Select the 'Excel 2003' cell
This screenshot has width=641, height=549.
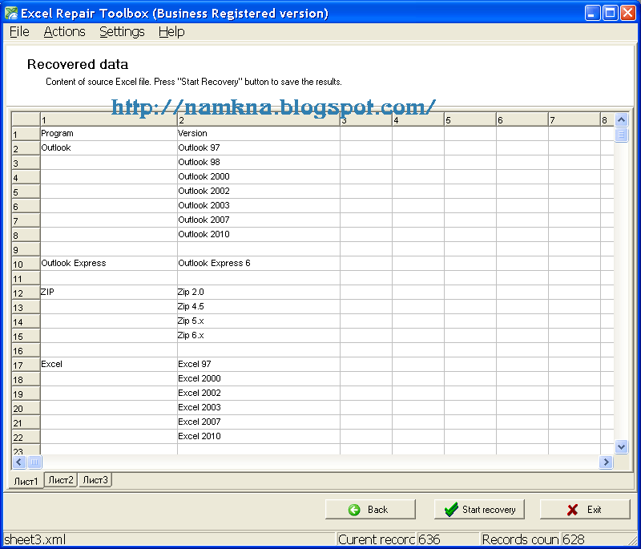click(258, 408)
